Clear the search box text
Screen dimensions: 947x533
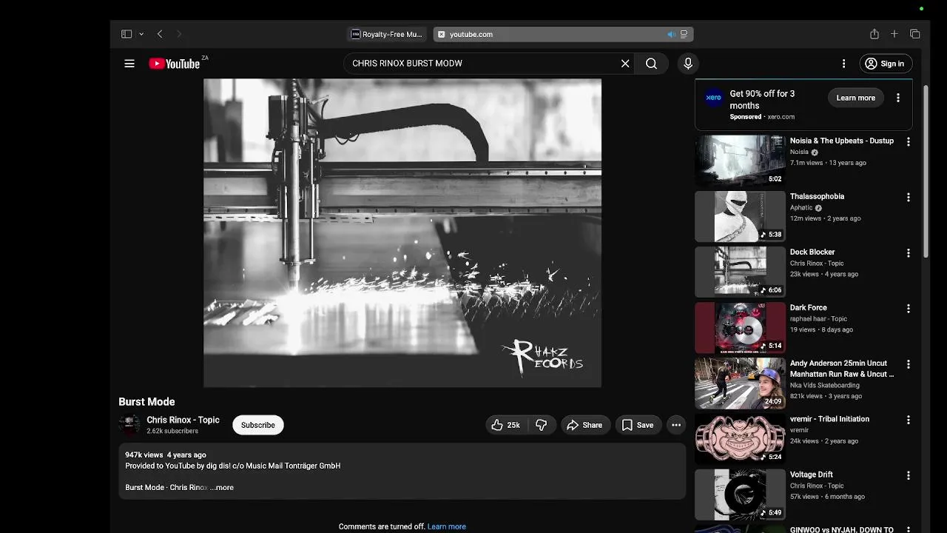coord(625,64)
